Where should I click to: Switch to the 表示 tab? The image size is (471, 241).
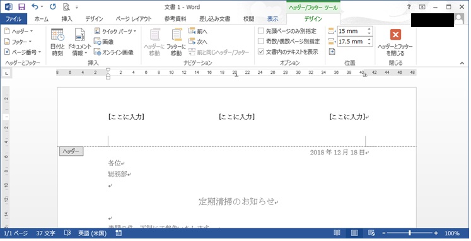tap(273, 19)
